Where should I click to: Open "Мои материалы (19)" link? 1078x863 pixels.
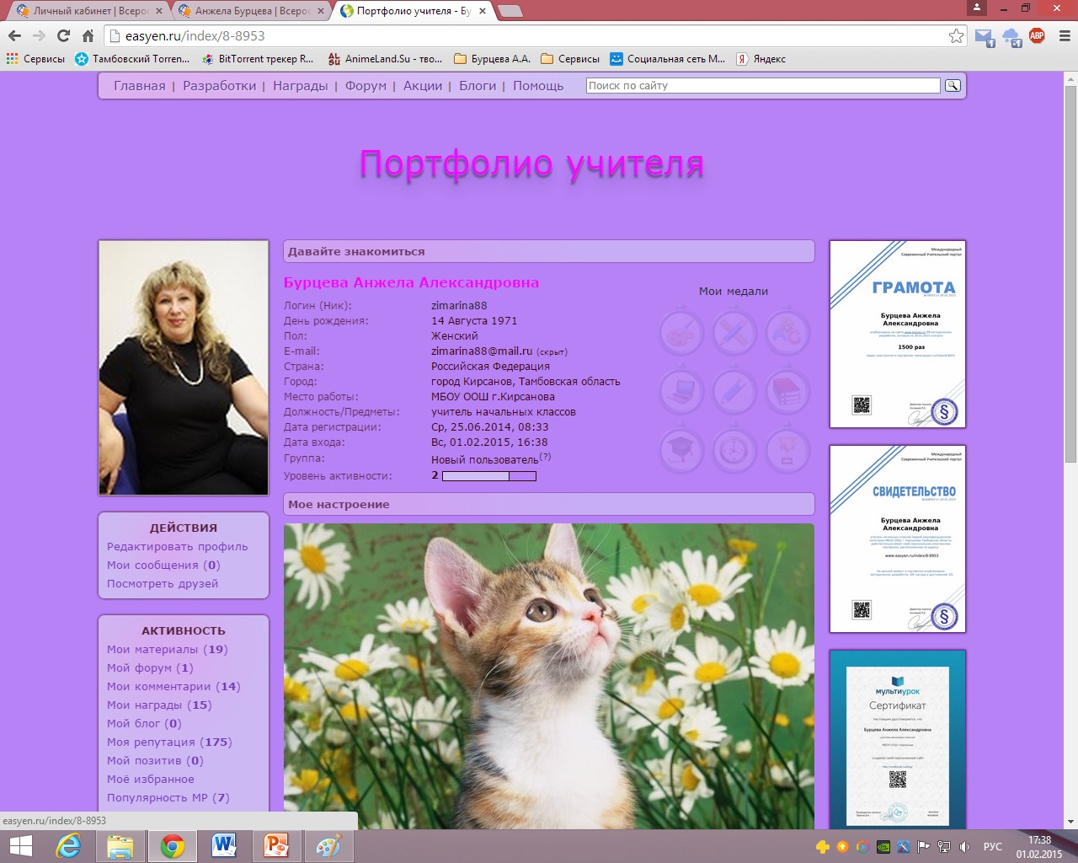167,650
